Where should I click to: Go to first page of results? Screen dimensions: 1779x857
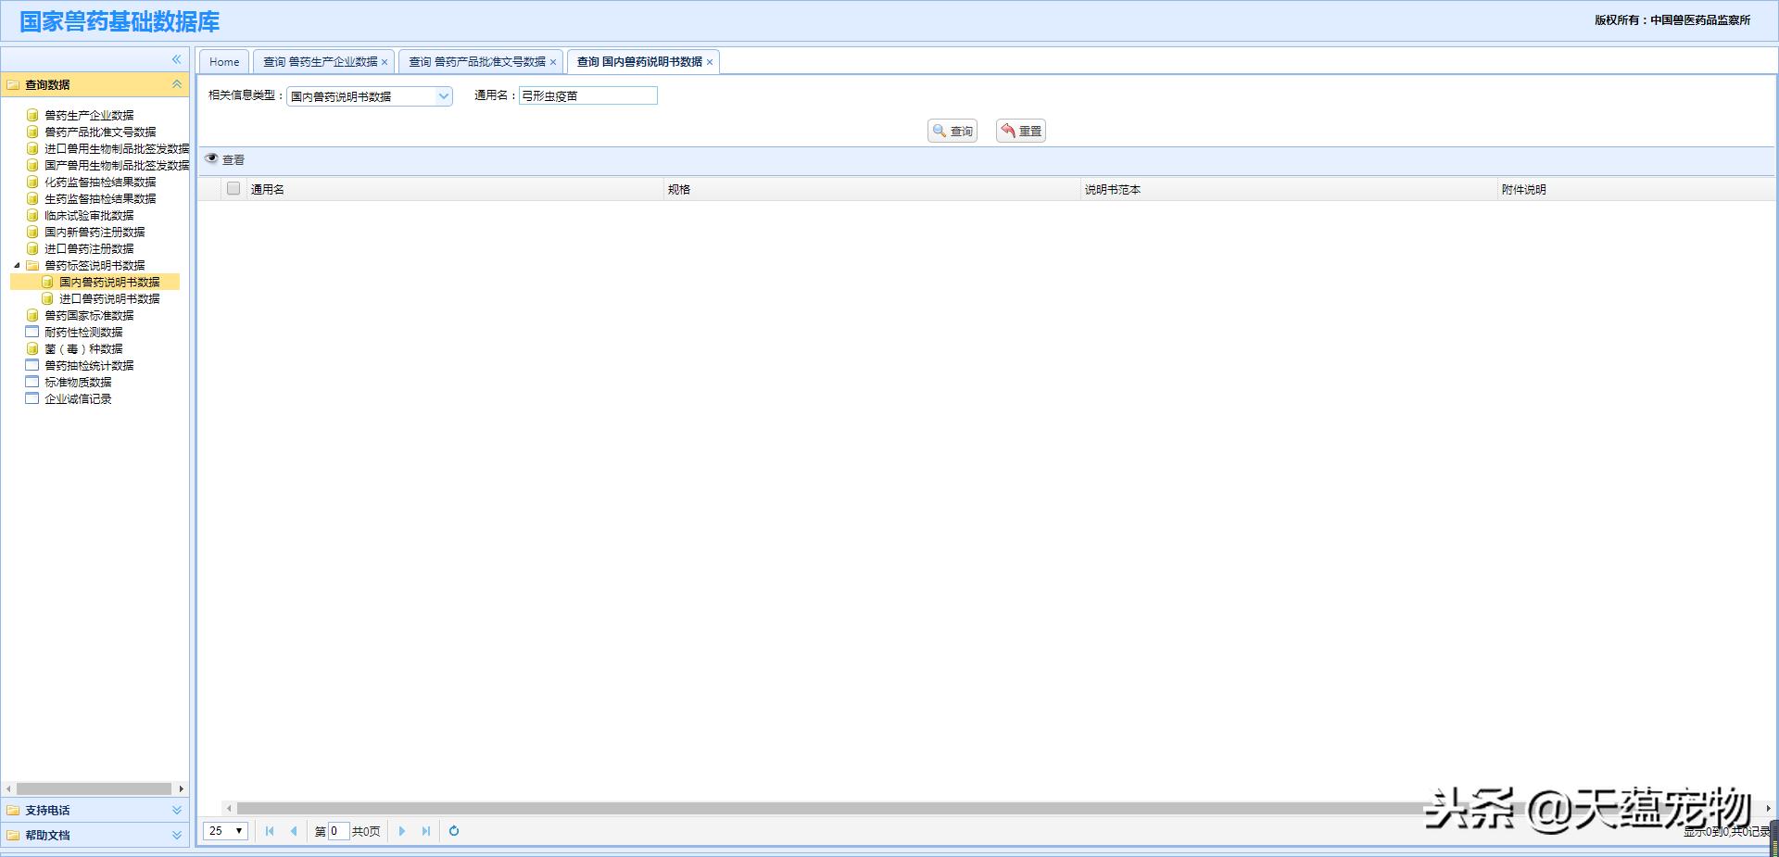(x=270, y=831)
